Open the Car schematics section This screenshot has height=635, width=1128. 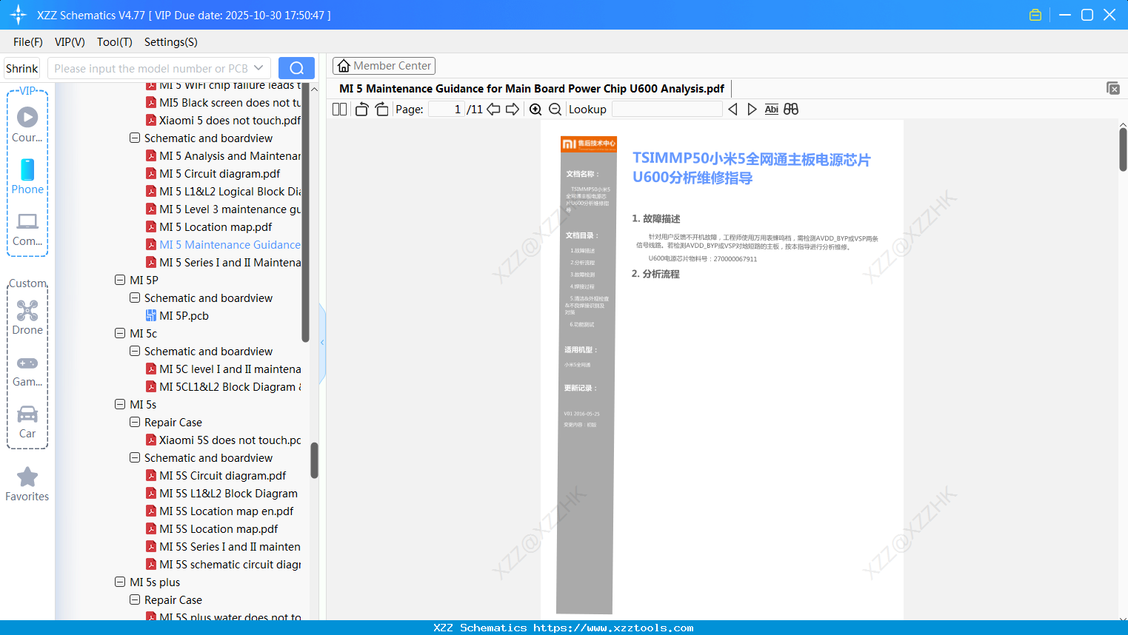[x=27, y=420]
